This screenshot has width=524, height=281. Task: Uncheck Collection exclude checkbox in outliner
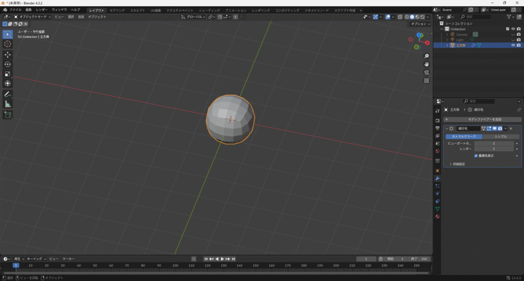coord(508,29)
